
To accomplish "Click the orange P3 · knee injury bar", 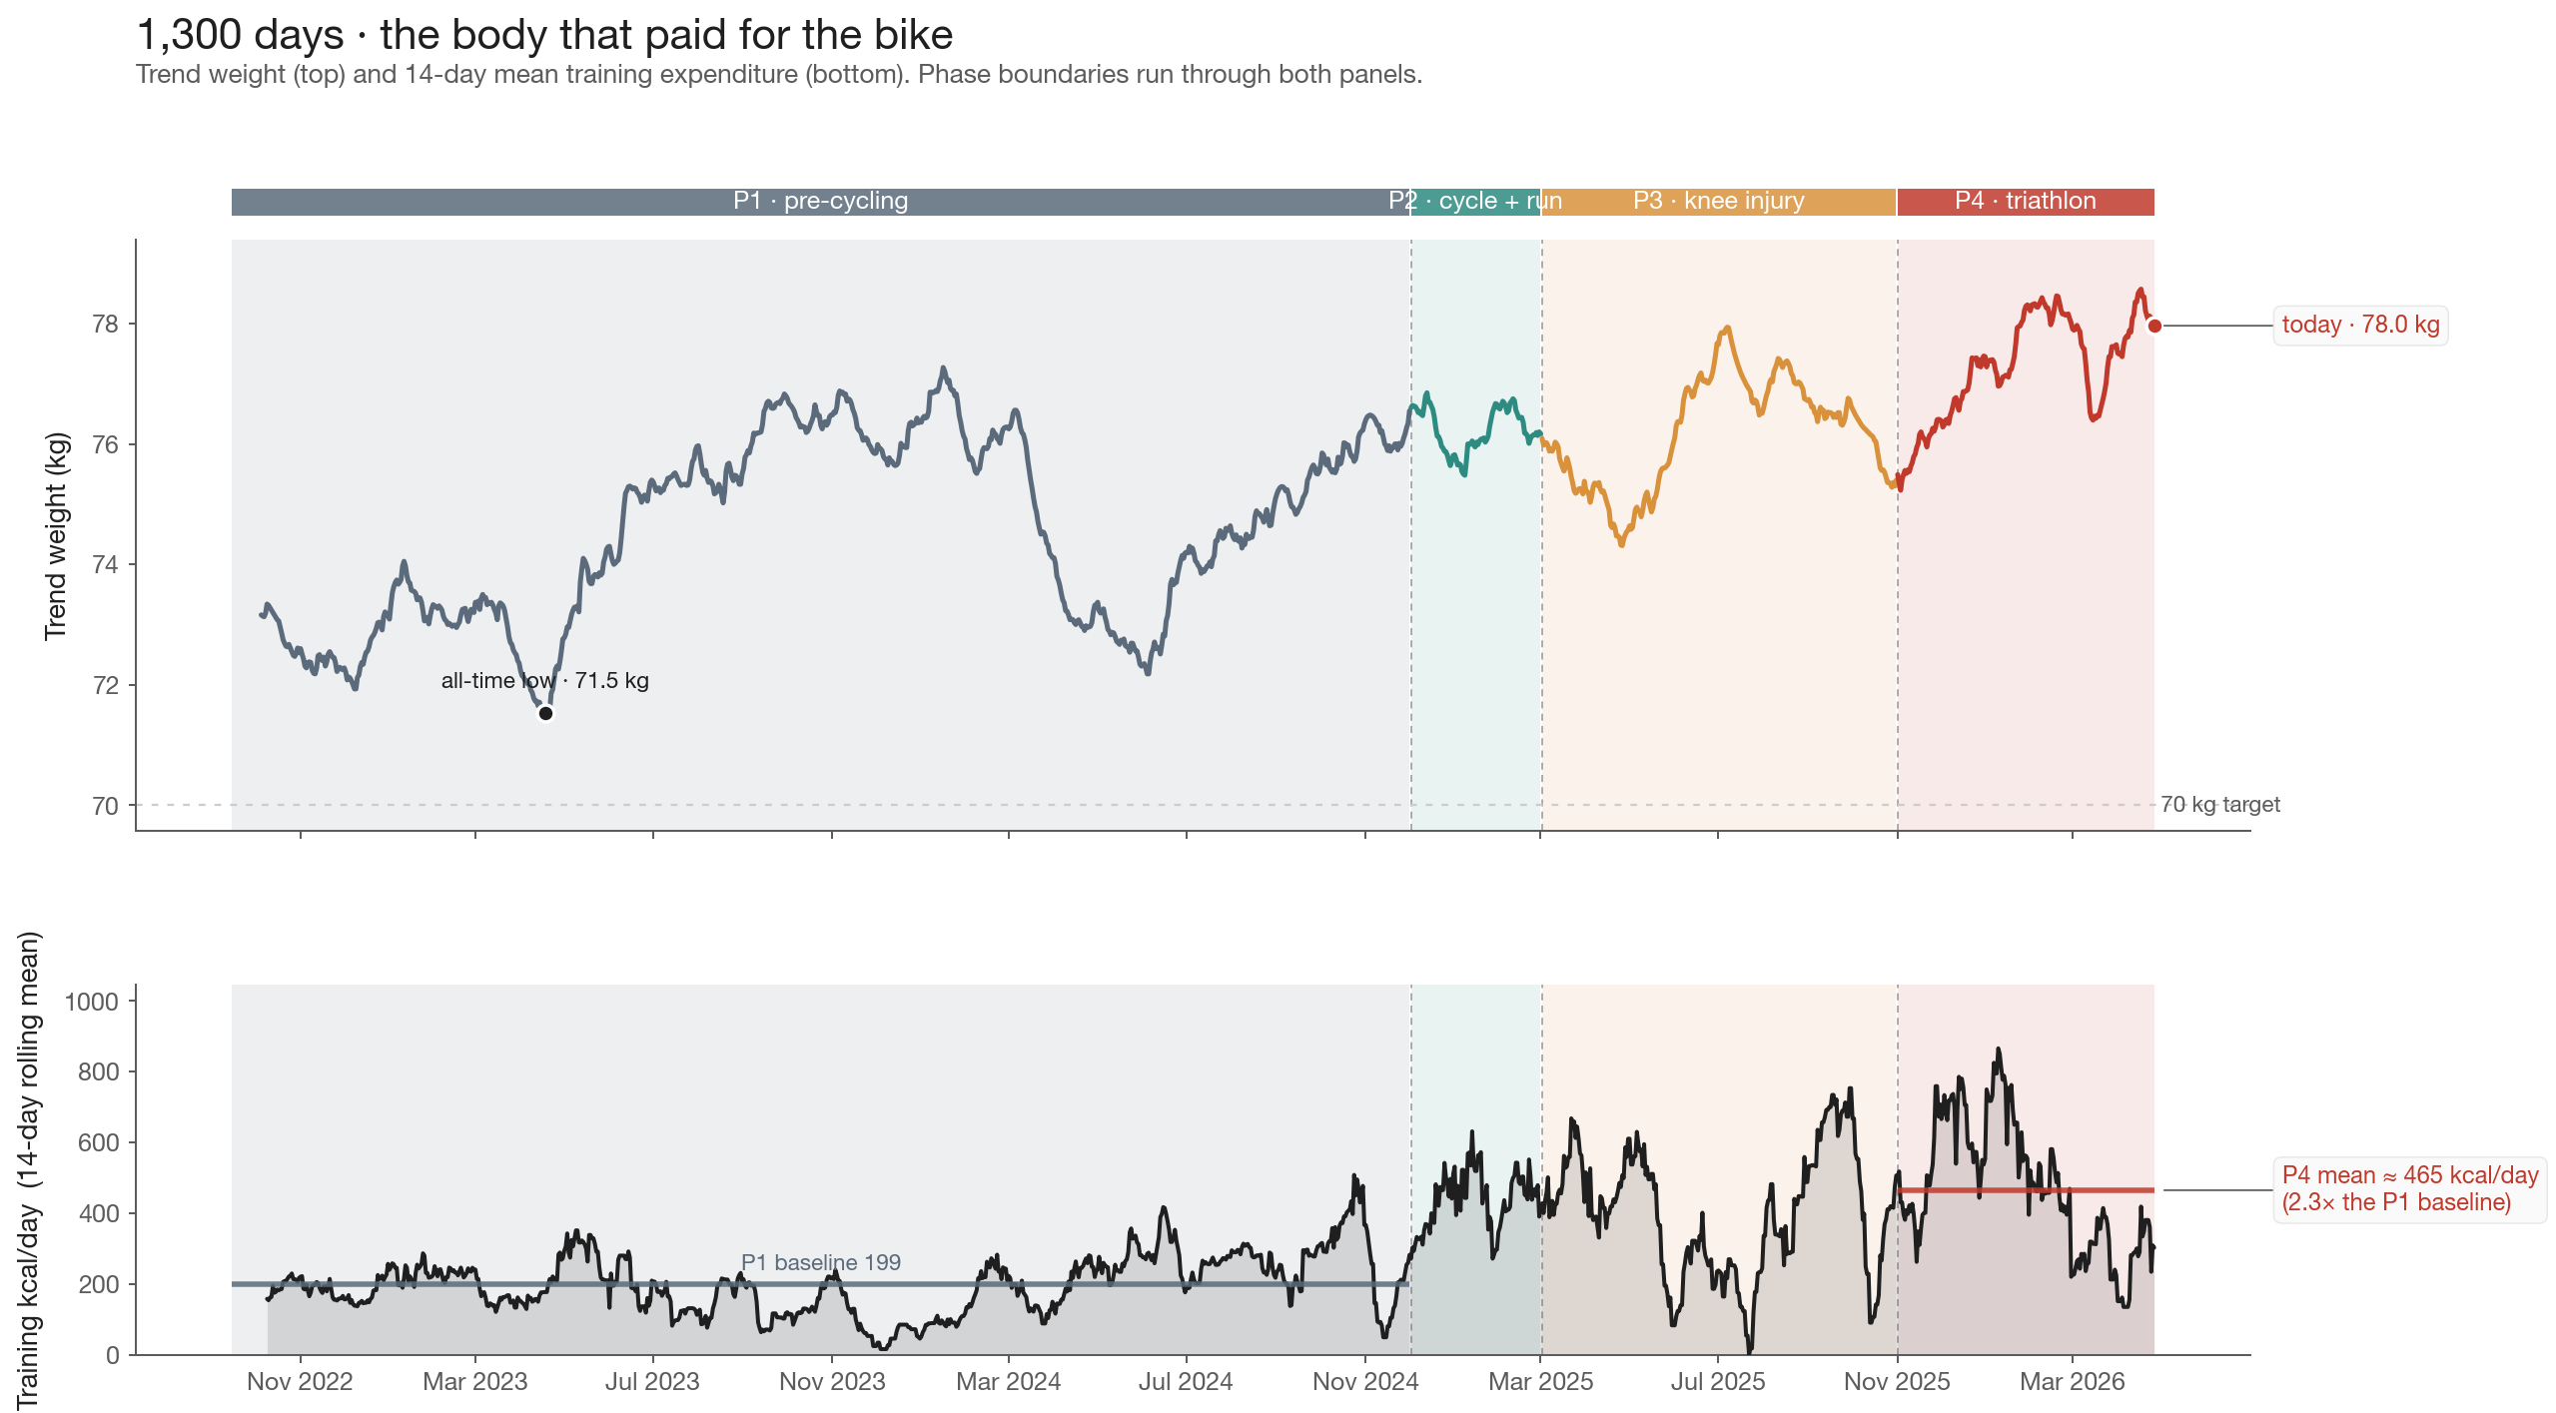I will click(1718, 201).
